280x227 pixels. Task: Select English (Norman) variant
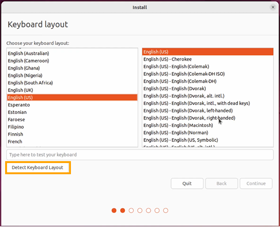[176, 133]
